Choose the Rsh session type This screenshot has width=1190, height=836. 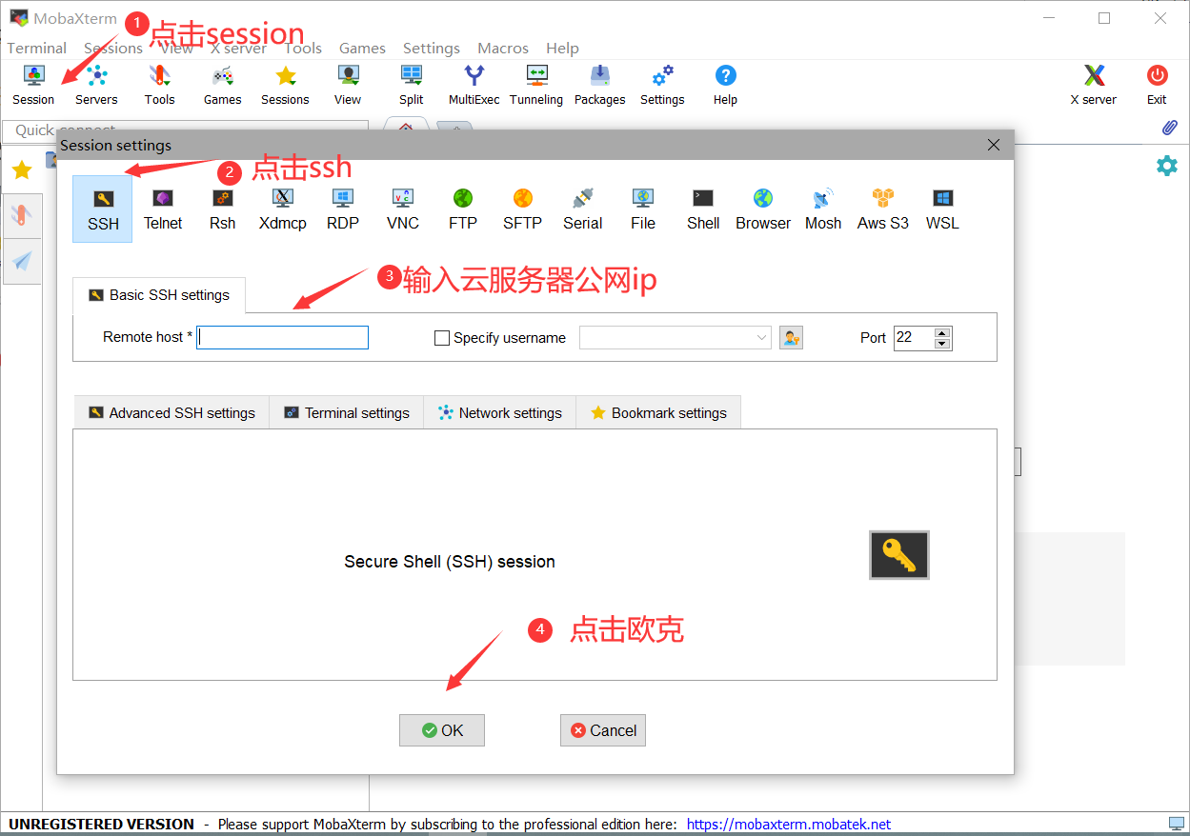(x=223, y=209)
